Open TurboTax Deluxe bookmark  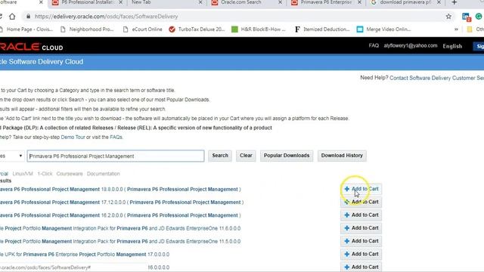tap(197, 29)
